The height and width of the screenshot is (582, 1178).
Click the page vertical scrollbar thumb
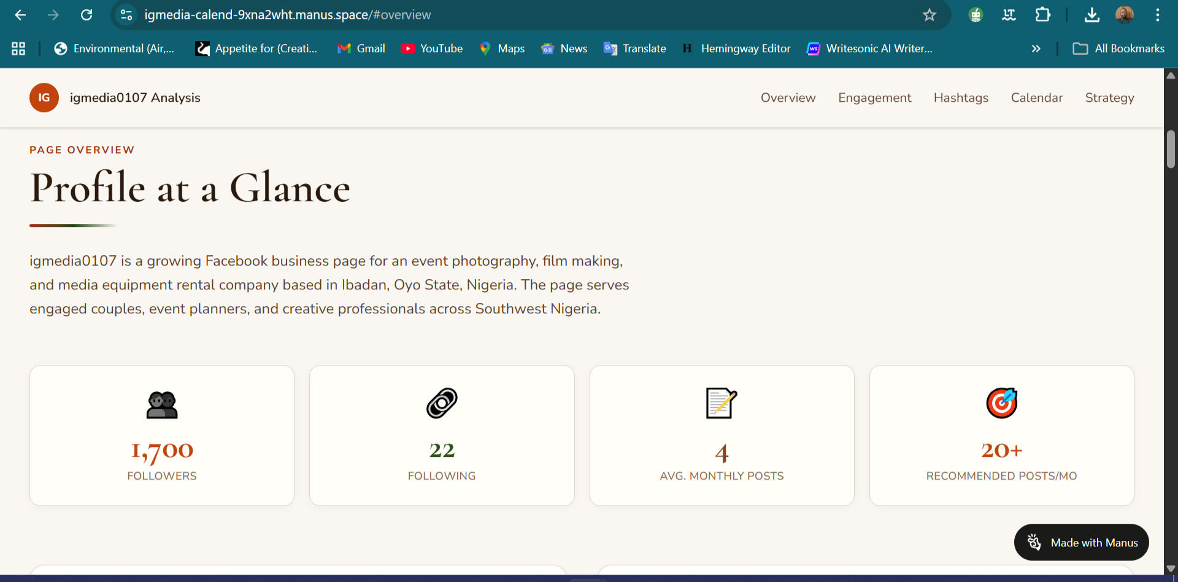pos(1171,149)
